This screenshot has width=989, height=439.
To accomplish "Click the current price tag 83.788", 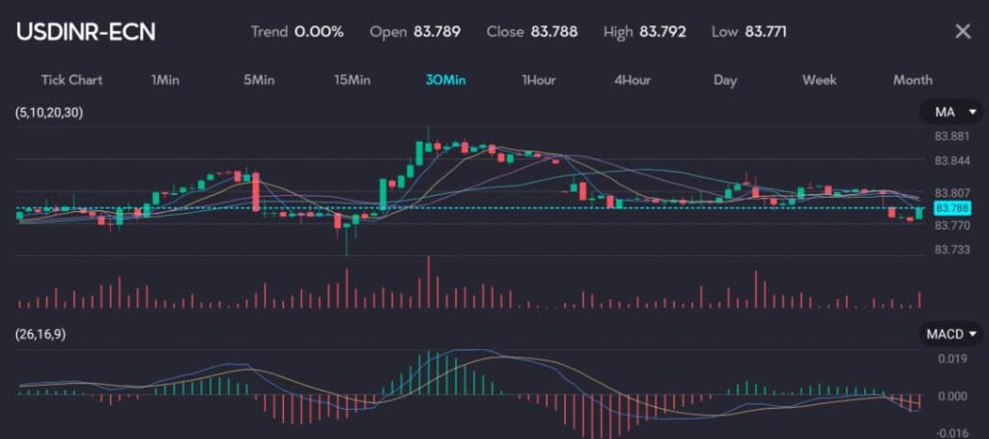I will click(x=952, y=208).
